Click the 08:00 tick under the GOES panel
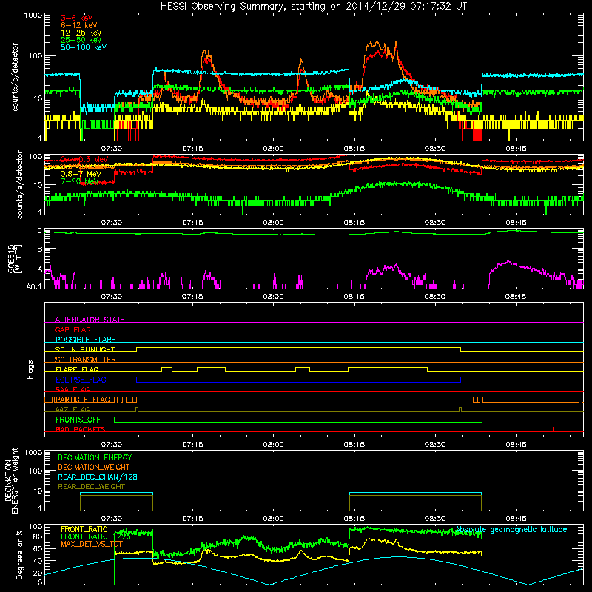 (x=273, y=297)
